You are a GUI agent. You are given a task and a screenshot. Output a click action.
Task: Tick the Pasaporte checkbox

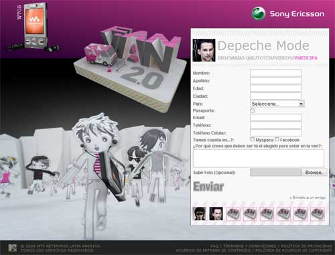(253, 110)
